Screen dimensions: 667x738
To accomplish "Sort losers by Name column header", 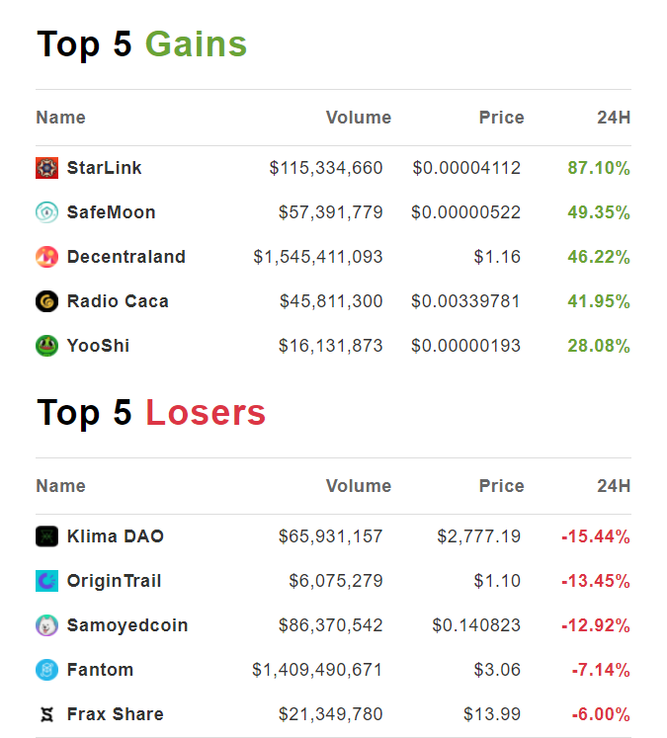I will 60,486.
